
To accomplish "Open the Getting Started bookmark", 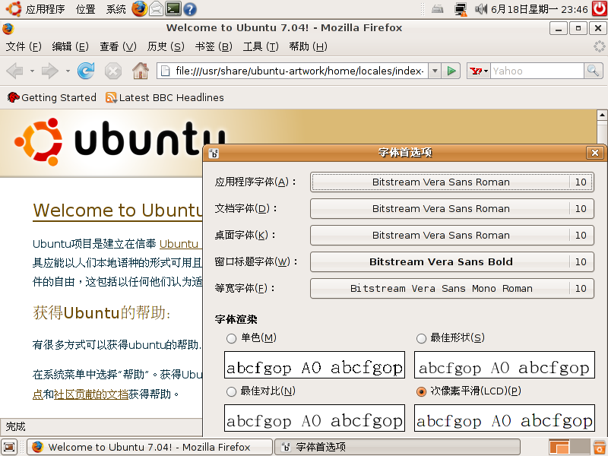I will [x=52, y=98].
